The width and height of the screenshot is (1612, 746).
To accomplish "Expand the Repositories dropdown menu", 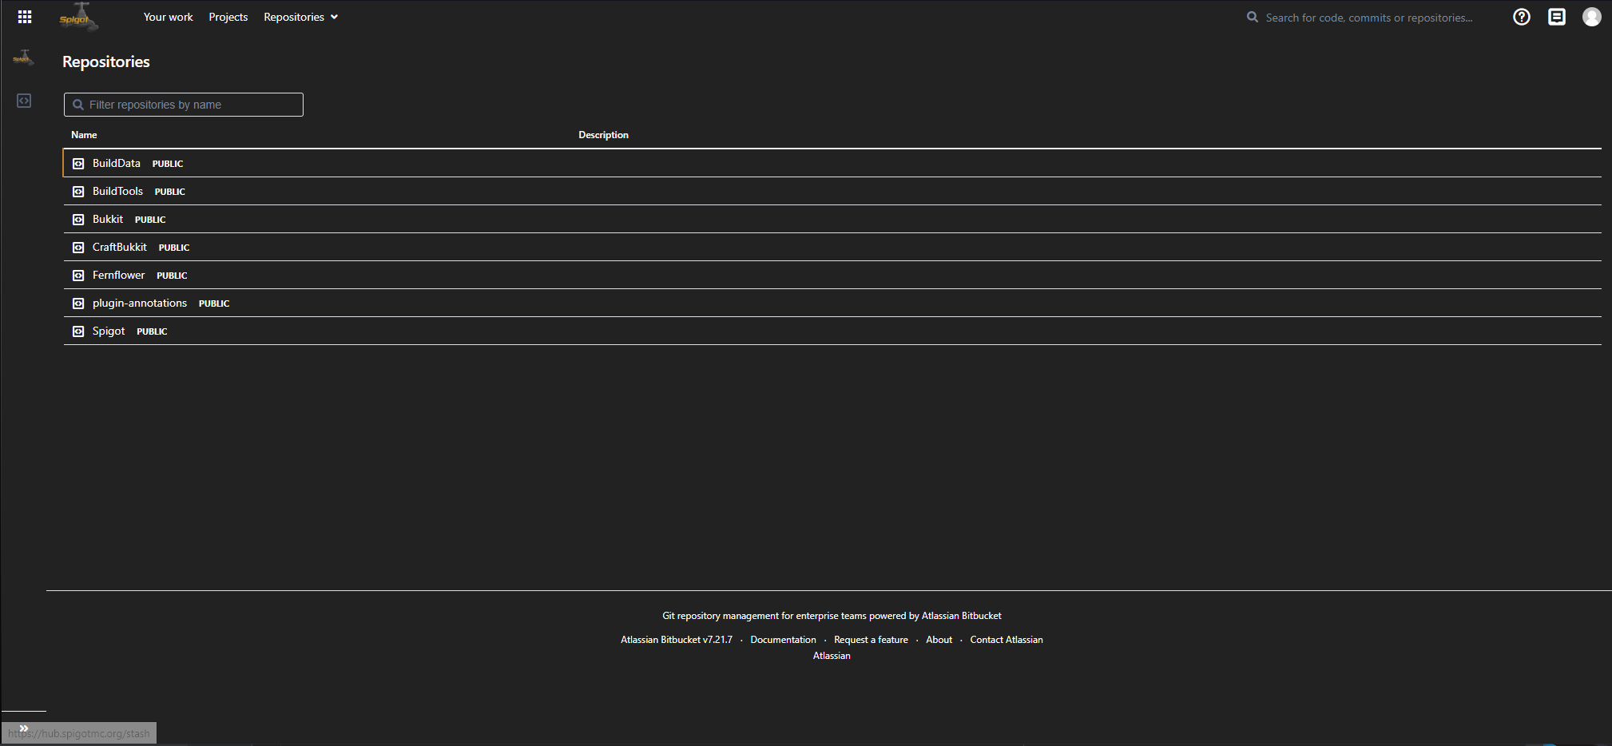I will [301, 17].
